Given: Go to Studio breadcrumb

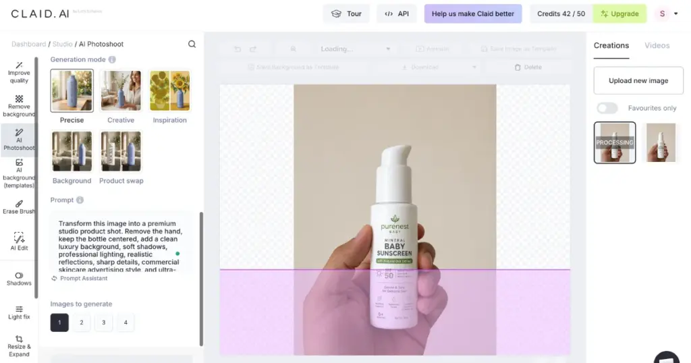Looking at the screenshot, I should (63, 44).
